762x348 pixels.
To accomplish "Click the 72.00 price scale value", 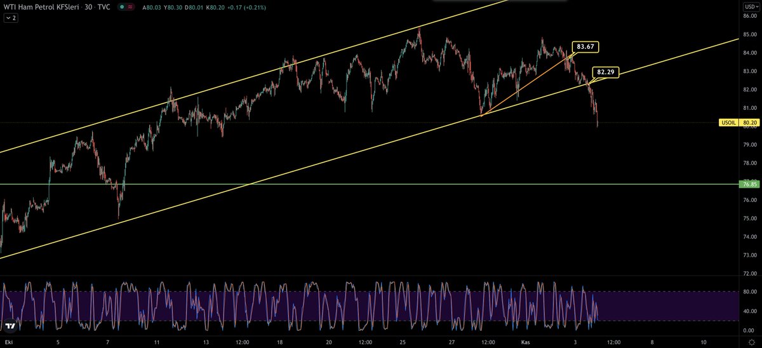I will (749, 274).
